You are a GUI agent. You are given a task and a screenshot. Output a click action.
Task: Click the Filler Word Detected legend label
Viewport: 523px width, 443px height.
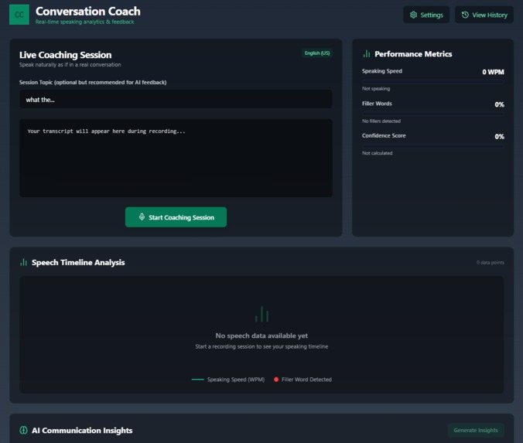coord(306,380)
